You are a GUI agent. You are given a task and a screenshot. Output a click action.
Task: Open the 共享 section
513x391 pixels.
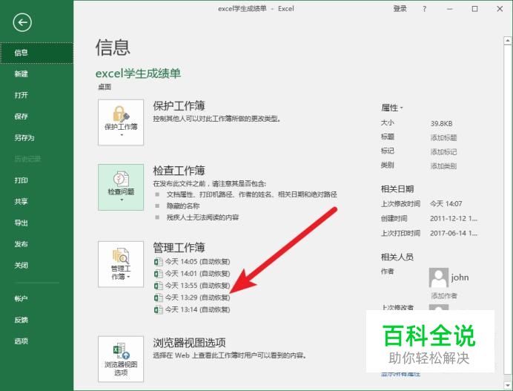coord(36,202)
